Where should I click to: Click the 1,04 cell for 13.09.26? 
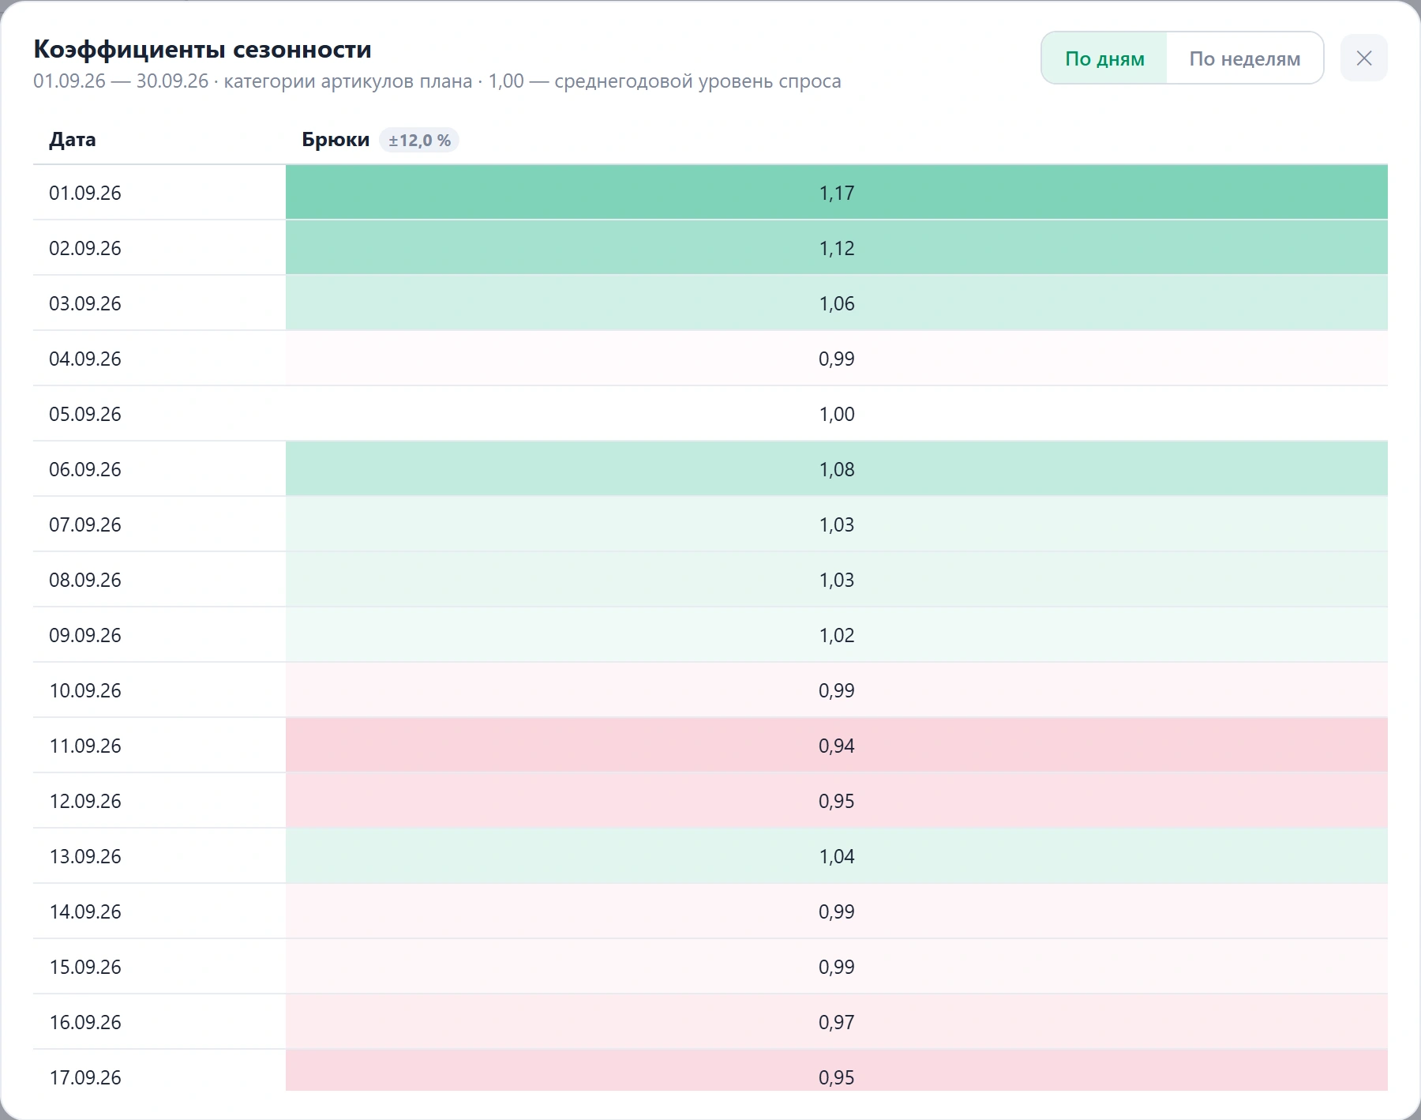click(x=836, y=856)
